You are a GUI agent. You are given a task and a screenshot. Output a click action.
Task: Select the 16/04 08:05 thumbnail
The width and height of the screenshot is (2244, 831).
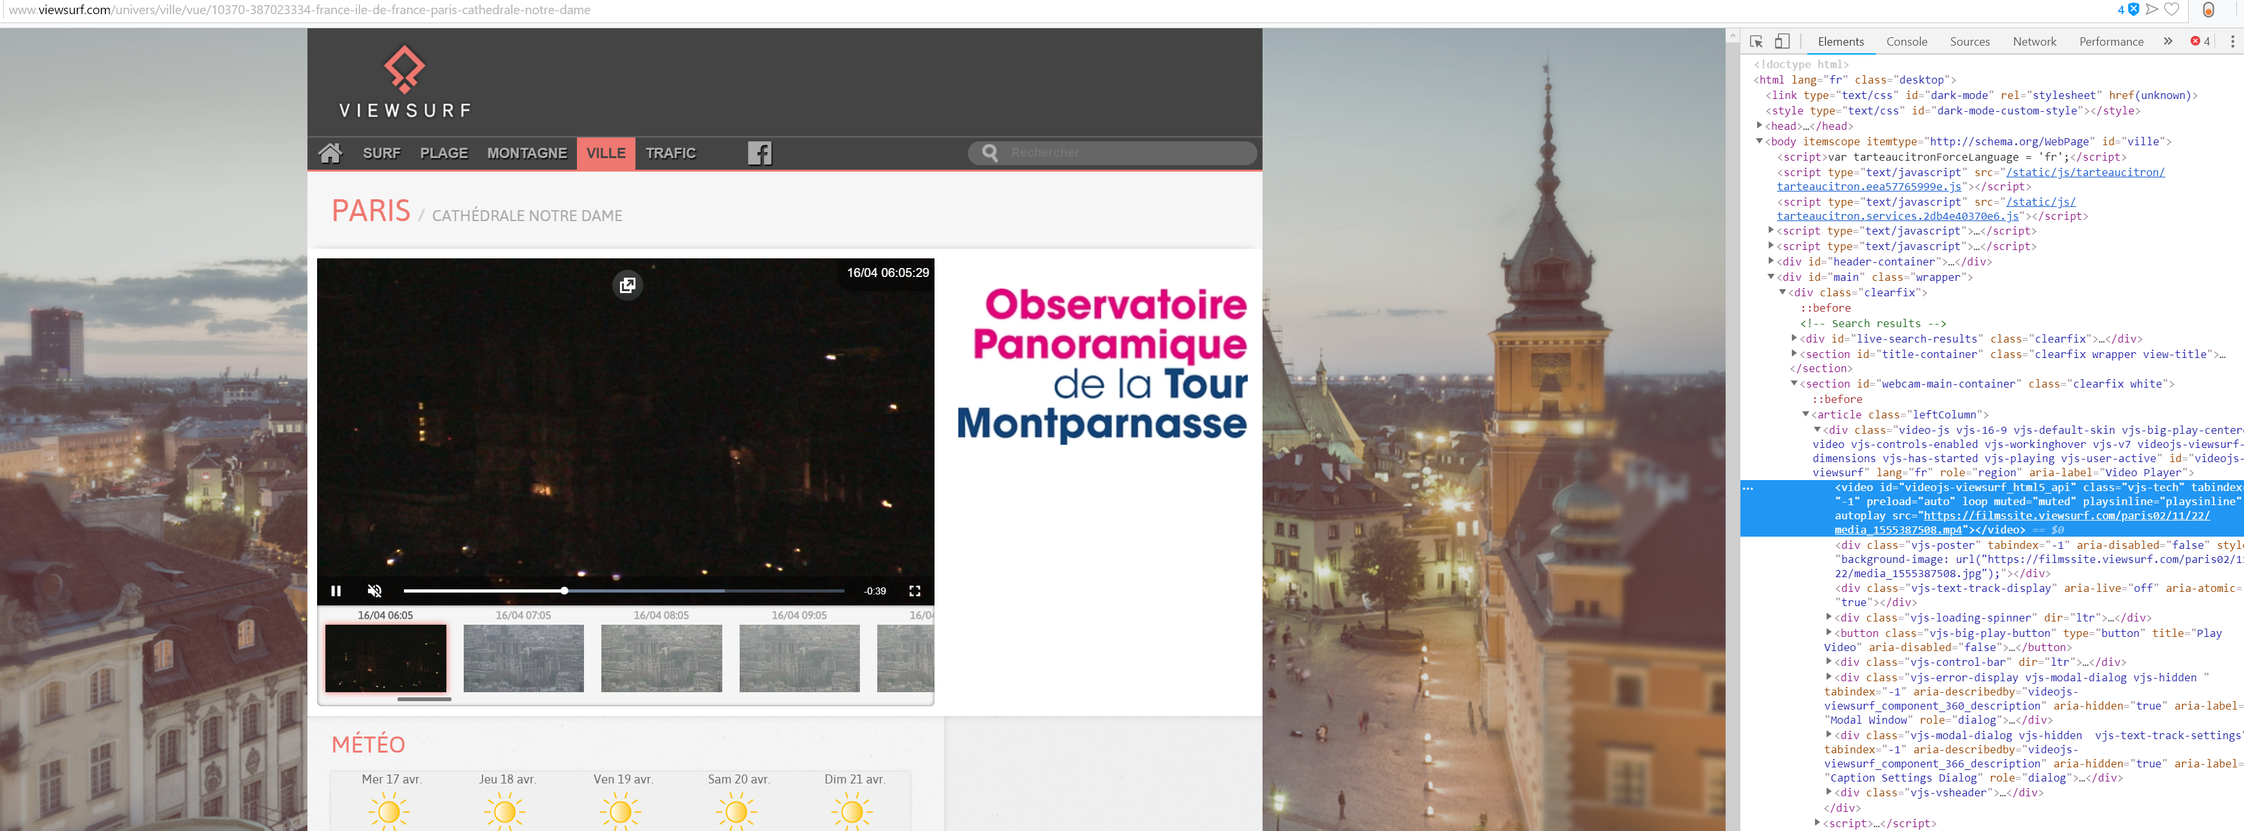(x=661, y=658)
